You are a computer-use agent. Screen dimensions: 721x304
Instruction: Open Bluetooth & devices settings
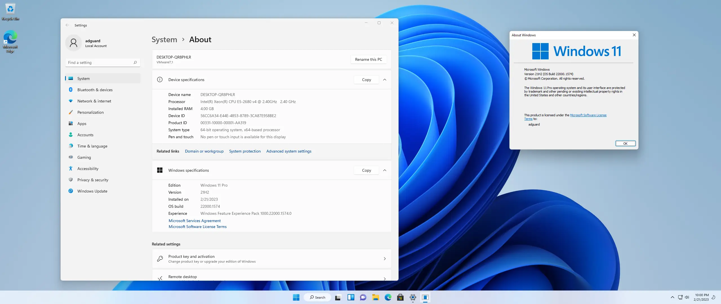pyautogui.click(x=103, y=90)
